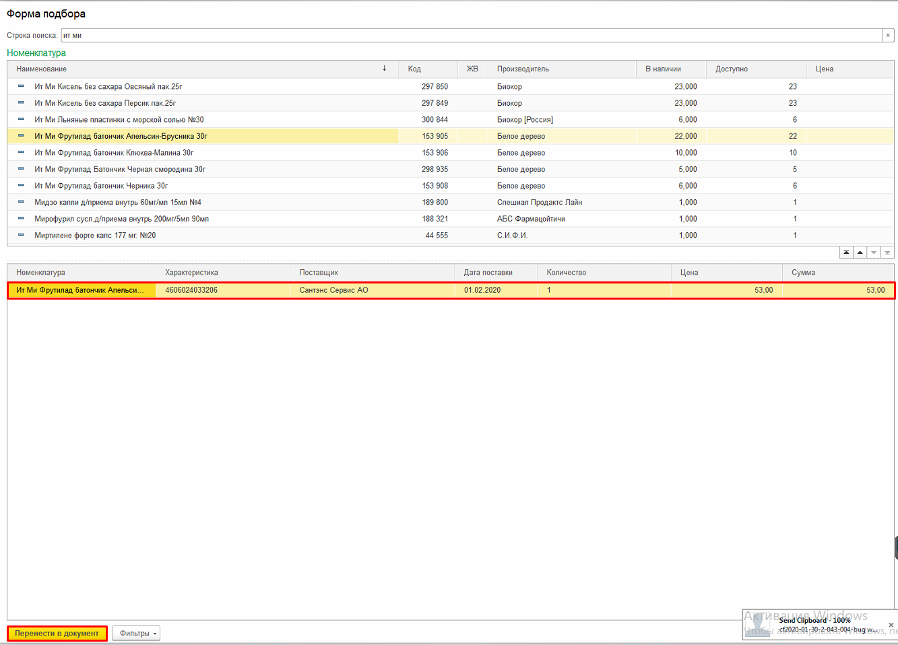This screenshot has width=898, height=645.
Task: Click the Производитель column header
Action: [x=523, y=69]
